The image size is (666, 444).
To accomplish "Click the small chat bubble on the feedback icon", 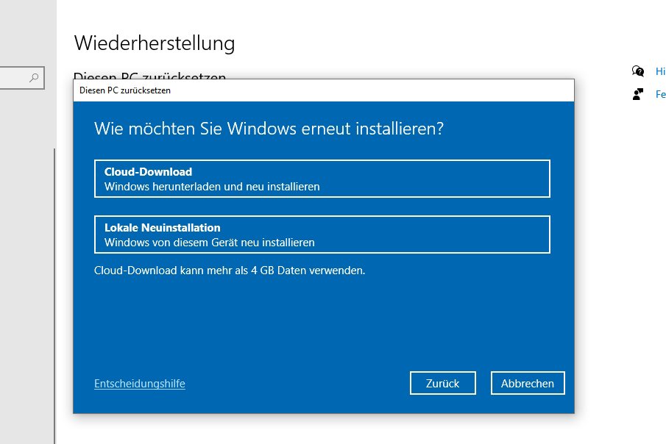I will pos(640,90).
